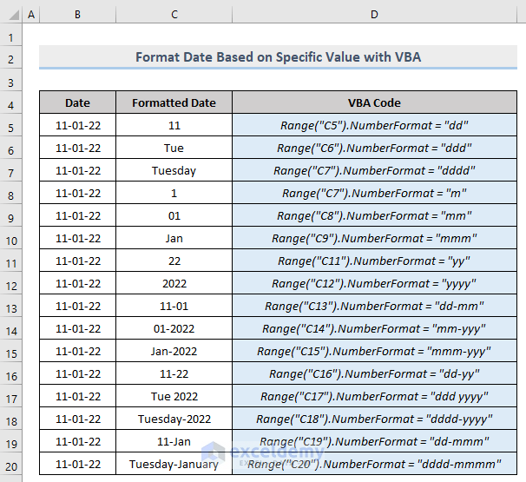This screenshot has width=526, height=482.
Task: Select the cell showing "Tuesday-January"
Action: pyautogui.click(x=174, y=465)
